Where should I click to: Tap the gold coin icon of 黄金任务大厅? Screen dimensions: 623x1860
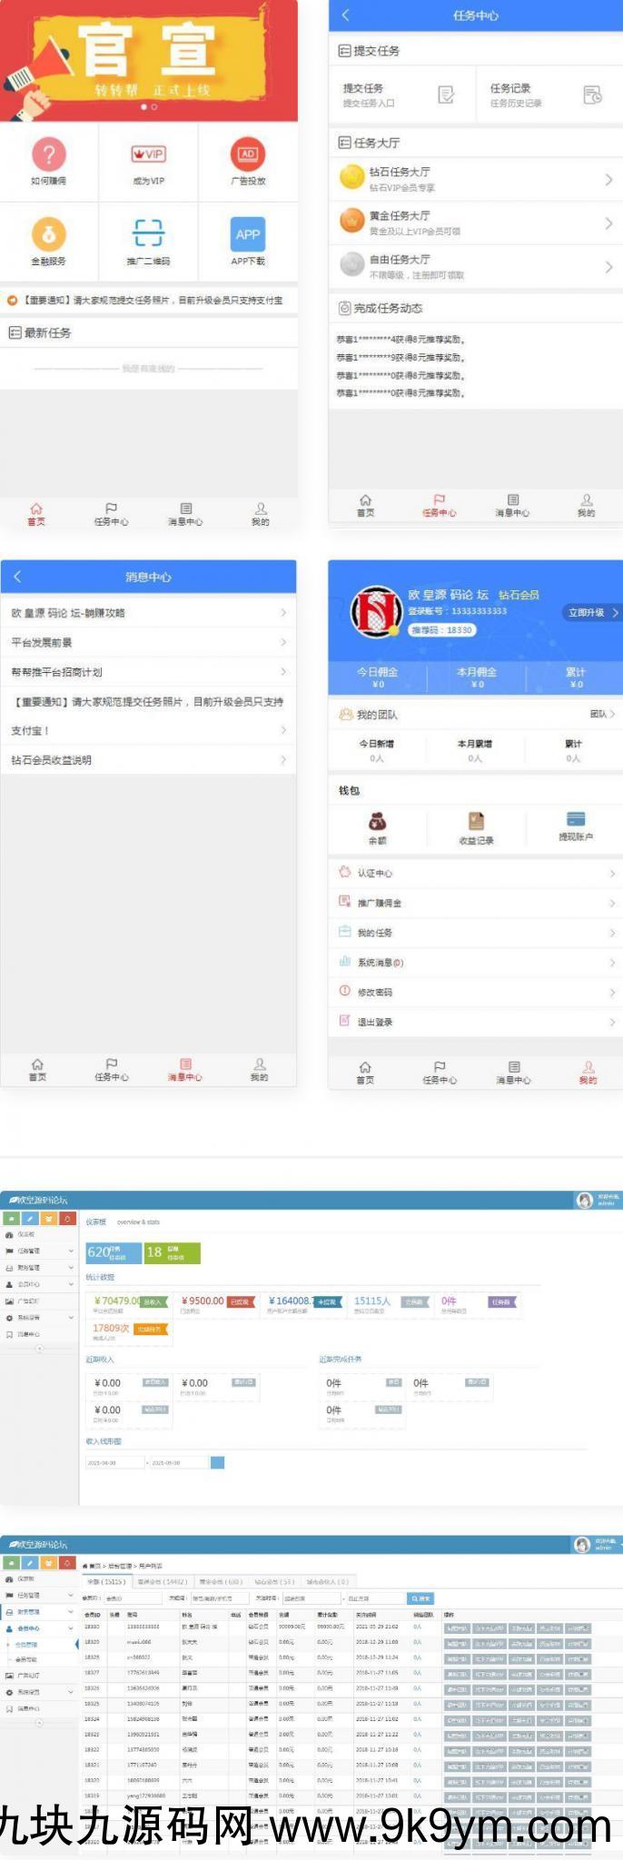tap(351, 221)
